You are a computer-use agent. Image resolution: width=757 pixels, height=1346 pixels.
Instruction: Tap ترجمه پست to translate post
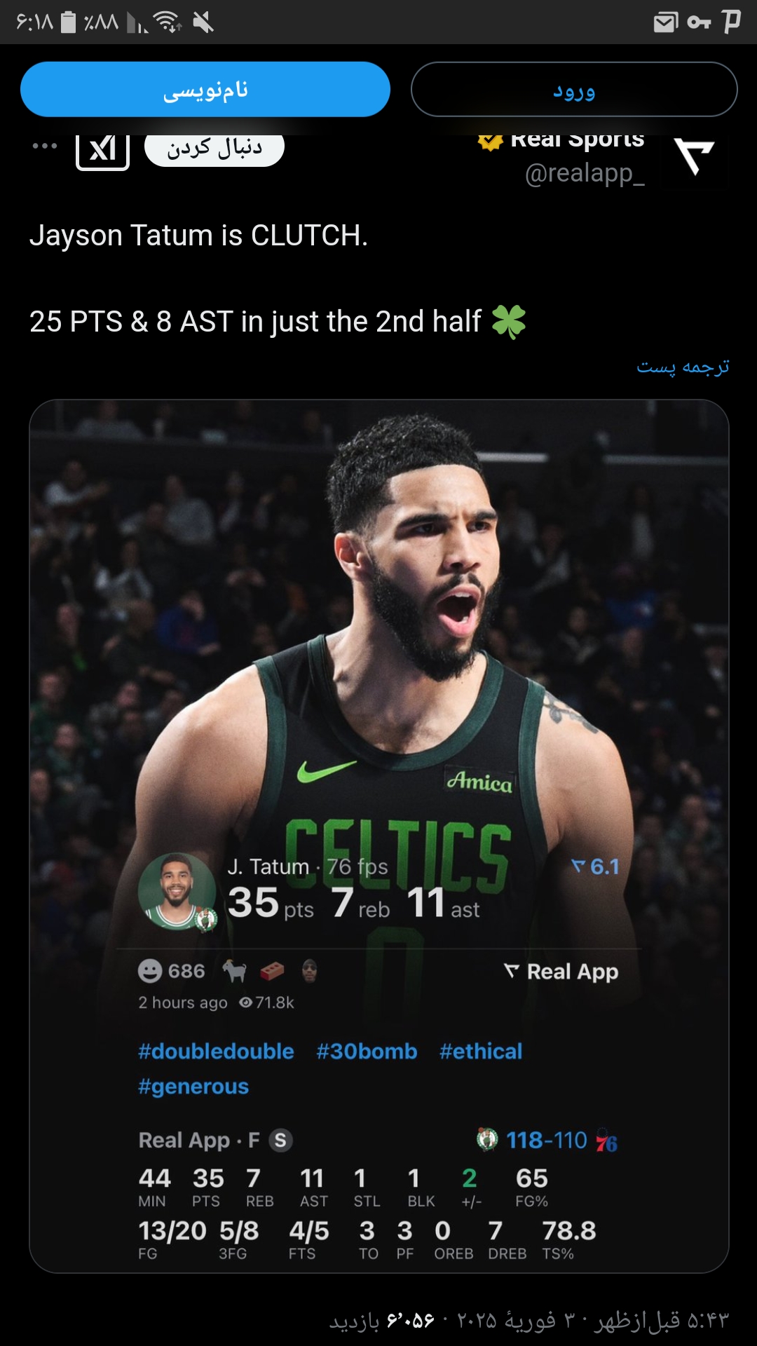click(683, 367)
